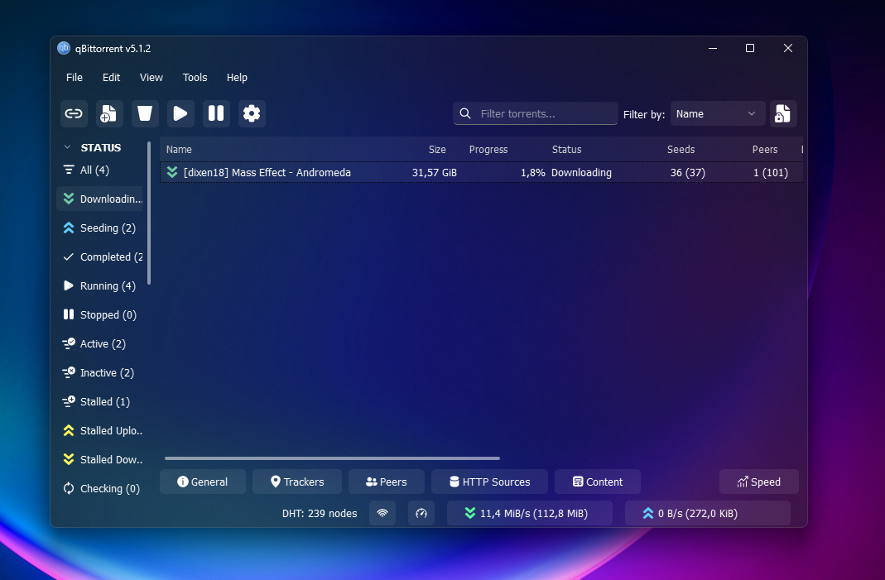The image size is (885, 580).
Task: Click the 1,8% progress value
Action: 533,173
